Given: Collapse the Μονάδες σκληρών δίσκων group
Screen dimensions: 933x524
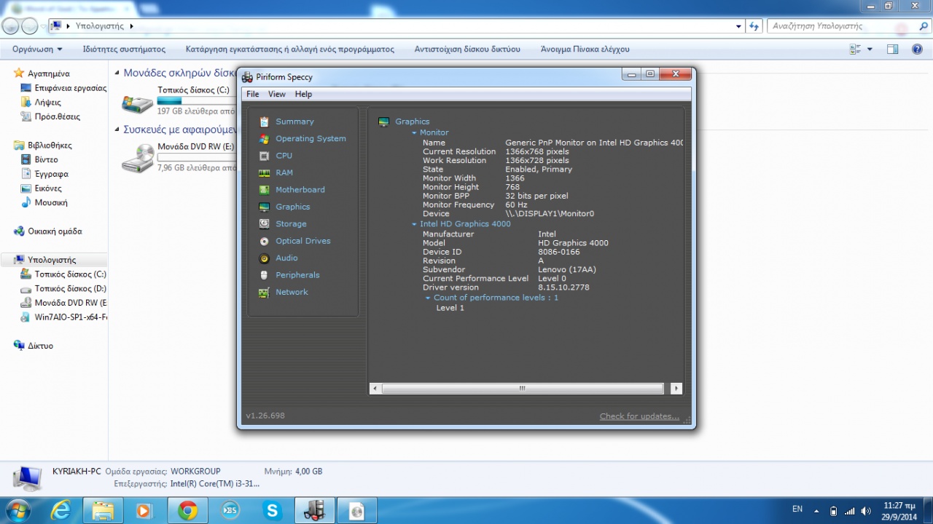Looking at the screenshot, I should pyautogui.click(x=117, y=73).
